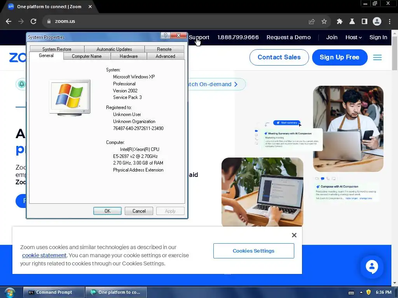This screenshot has height=298, width=398.
Task: Click help question mark in System Properties
Action: coord(165,35)
